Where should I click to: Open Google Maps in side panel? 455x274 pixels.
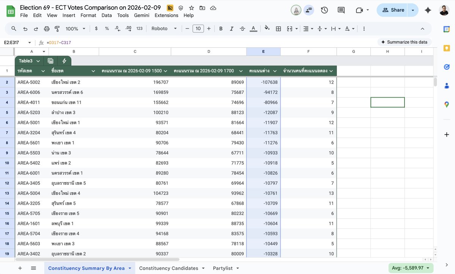(447, 104)
